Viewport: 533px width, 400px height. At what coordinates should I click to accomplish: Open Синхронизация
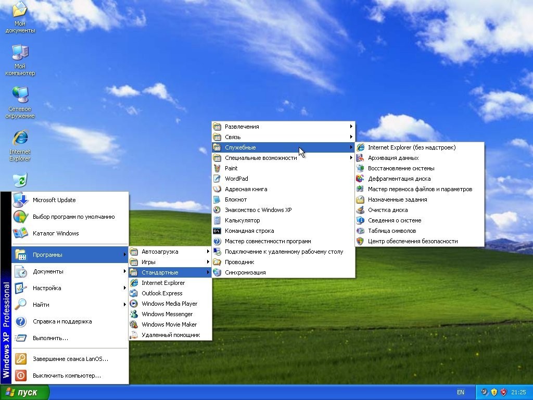[284, 272]
